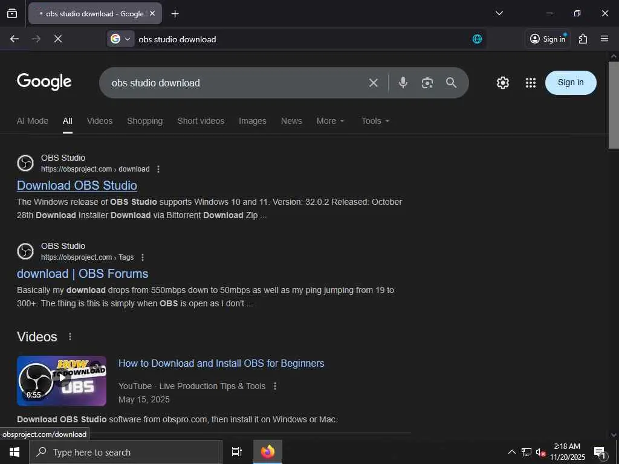Viewport: 619px width, 464px height.
Task: Open the notification center icon
Action: (x=600, y=452)
